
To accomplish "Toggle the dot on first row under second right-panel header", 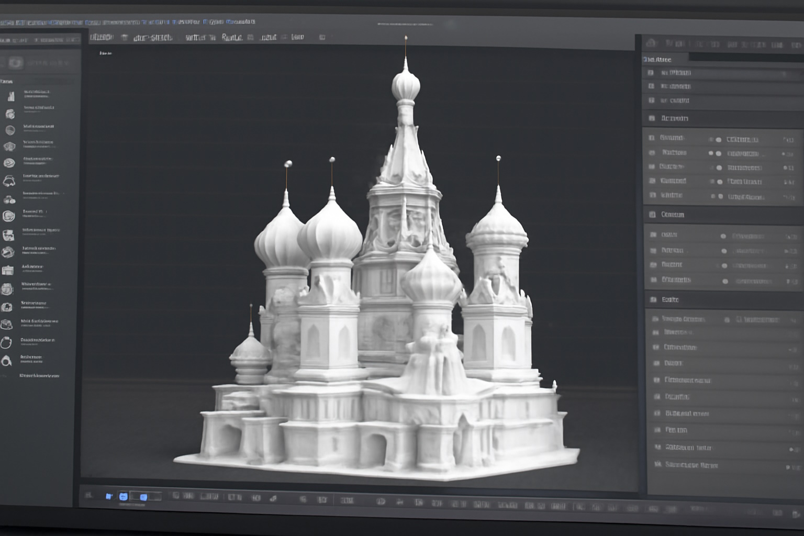I will pyautogui.click(x=718, y=140).
